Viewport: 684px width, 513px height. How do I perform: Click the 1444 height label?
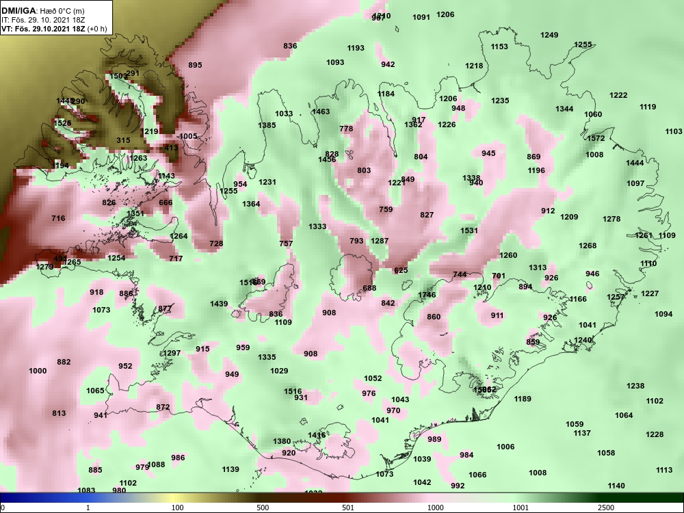pos(635,163)
